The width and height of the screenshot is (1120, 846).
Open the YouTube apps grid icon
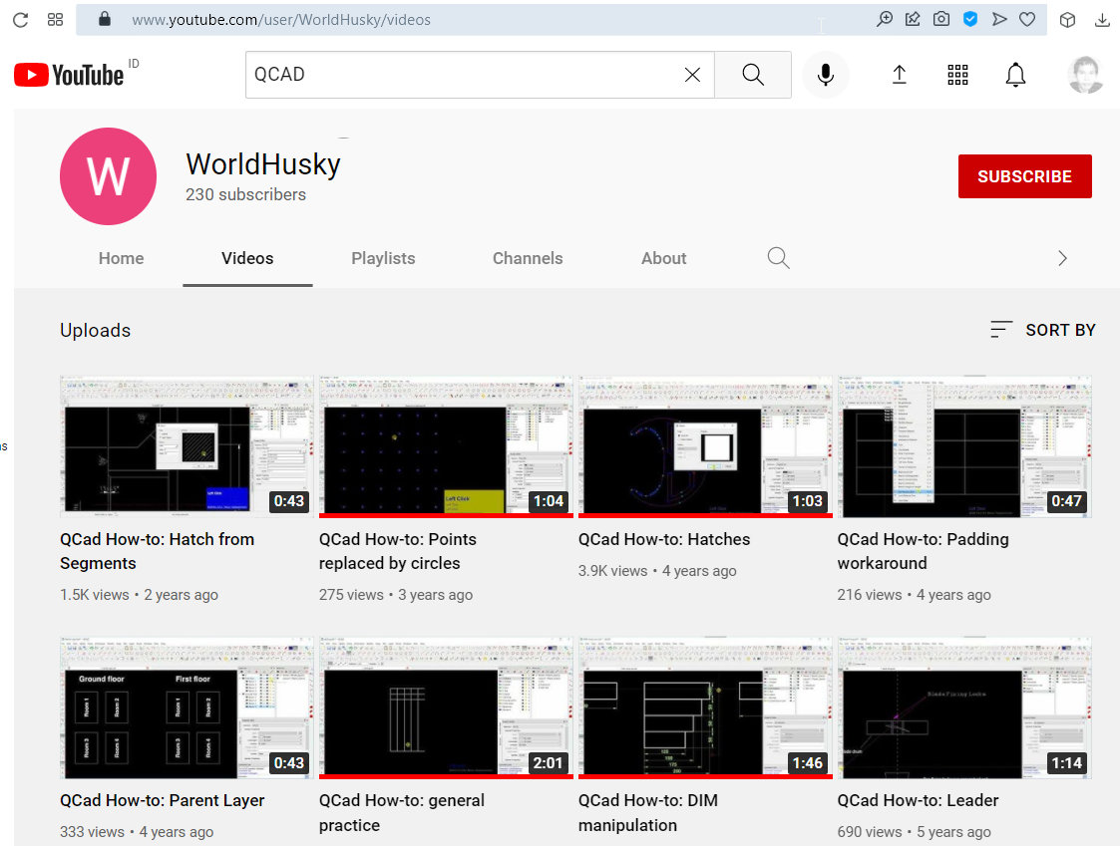point(957,75)
